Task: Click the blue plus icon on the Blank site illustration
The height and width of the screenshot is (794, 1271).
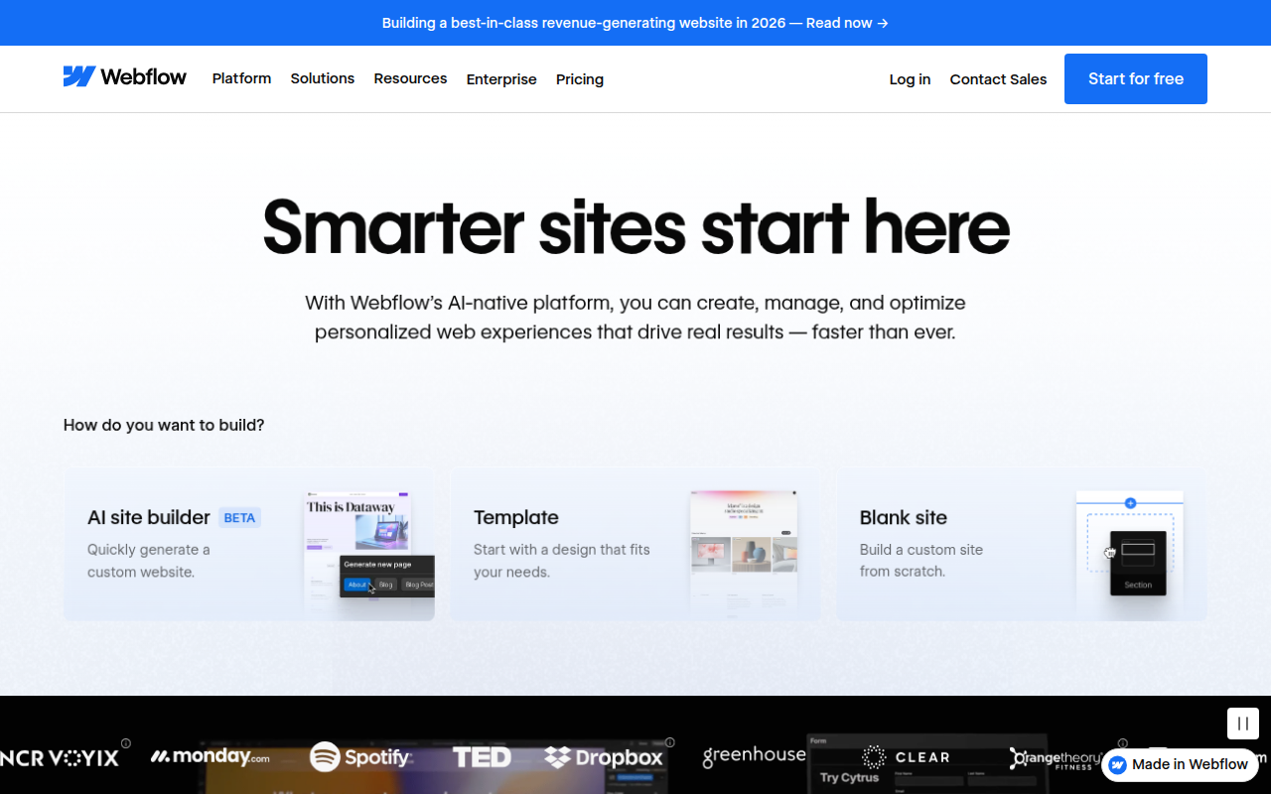Action: pos(1129,503)
